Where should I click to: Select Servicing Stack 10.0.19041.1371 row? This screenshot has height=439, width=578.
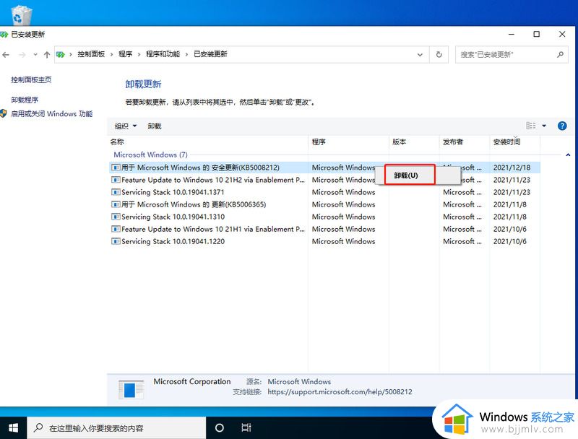tap(325, 192)
